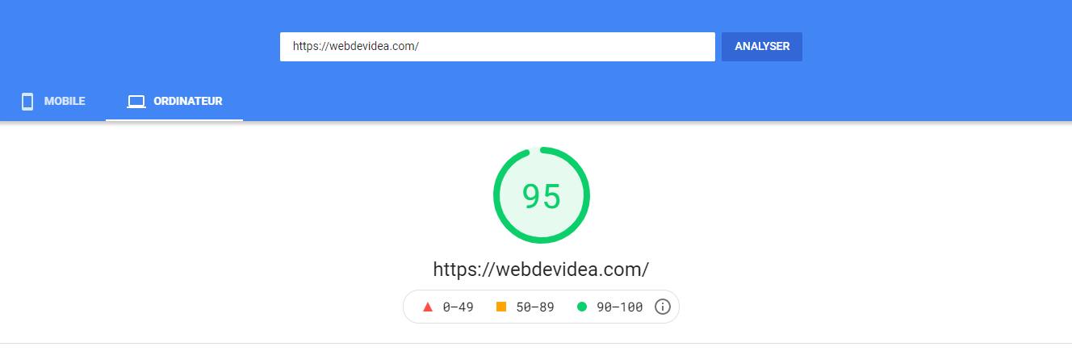Click the mobile phone icon
Screen dimensions: 1072x351
(x=27, y=102)
